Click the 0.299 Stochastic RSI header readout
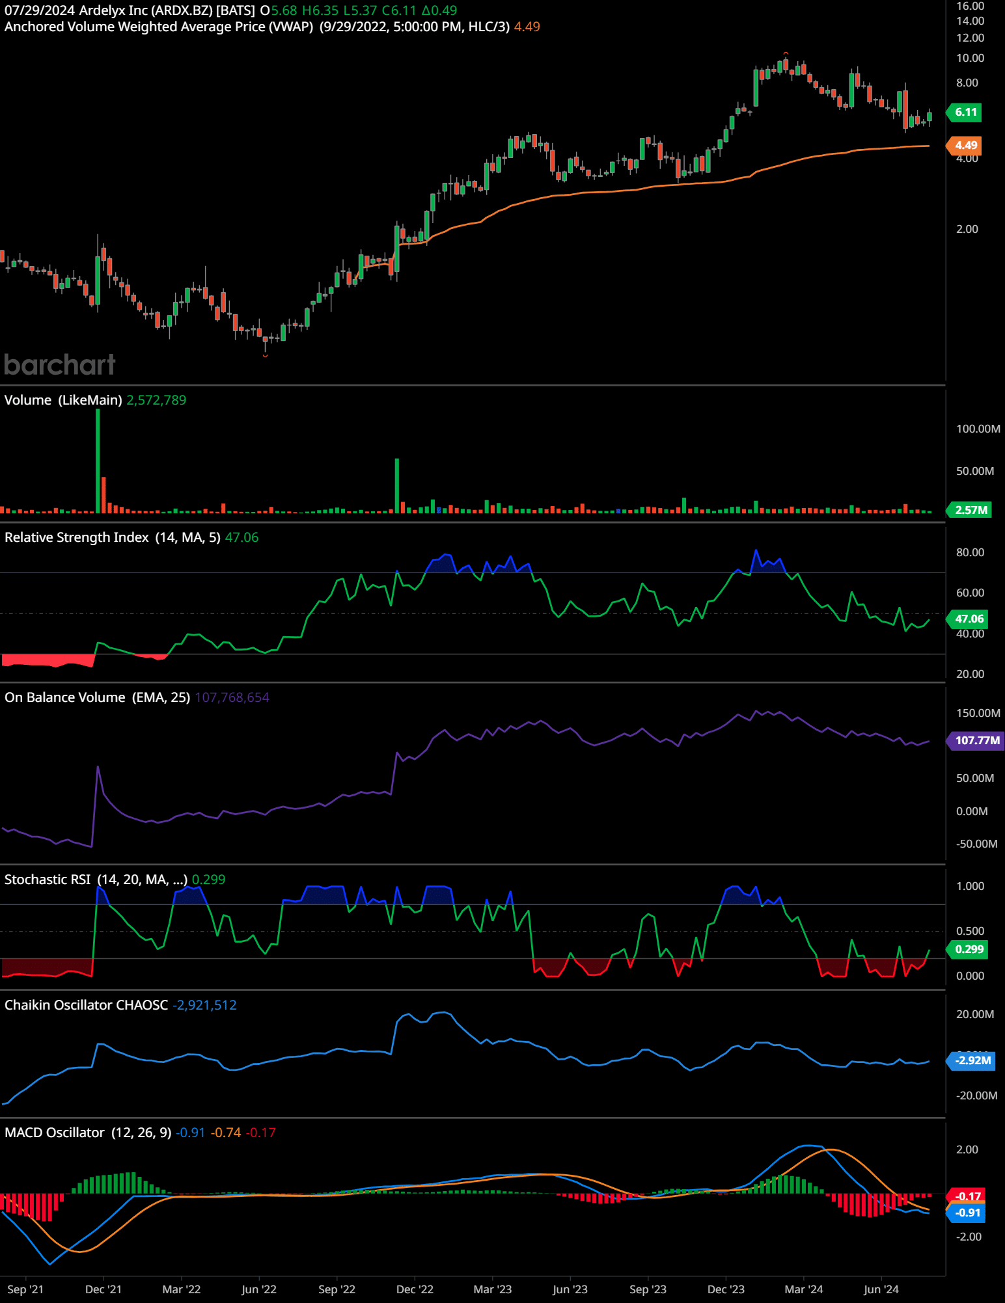This screenshot has width=1005, height=1303. 208,880
